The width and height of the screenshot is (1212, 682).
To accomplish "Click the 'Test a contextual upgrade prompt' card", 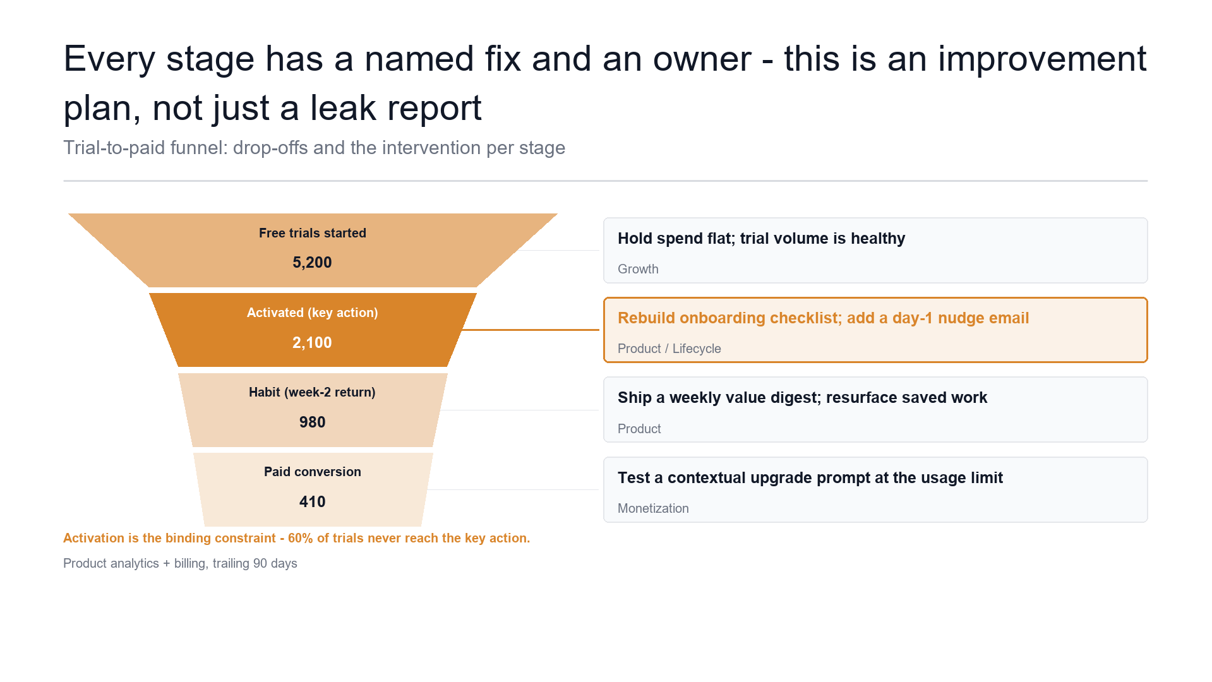I will pos(875,490).
